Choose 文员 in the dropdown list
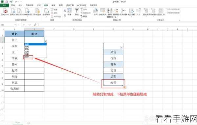The image size is (197, 125). tap(35, 52)
